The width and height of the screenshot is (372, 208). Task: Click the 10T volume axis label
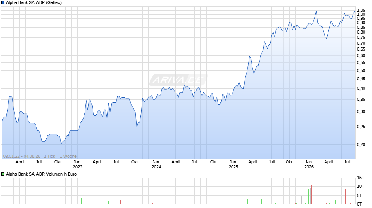coord(361,186)
